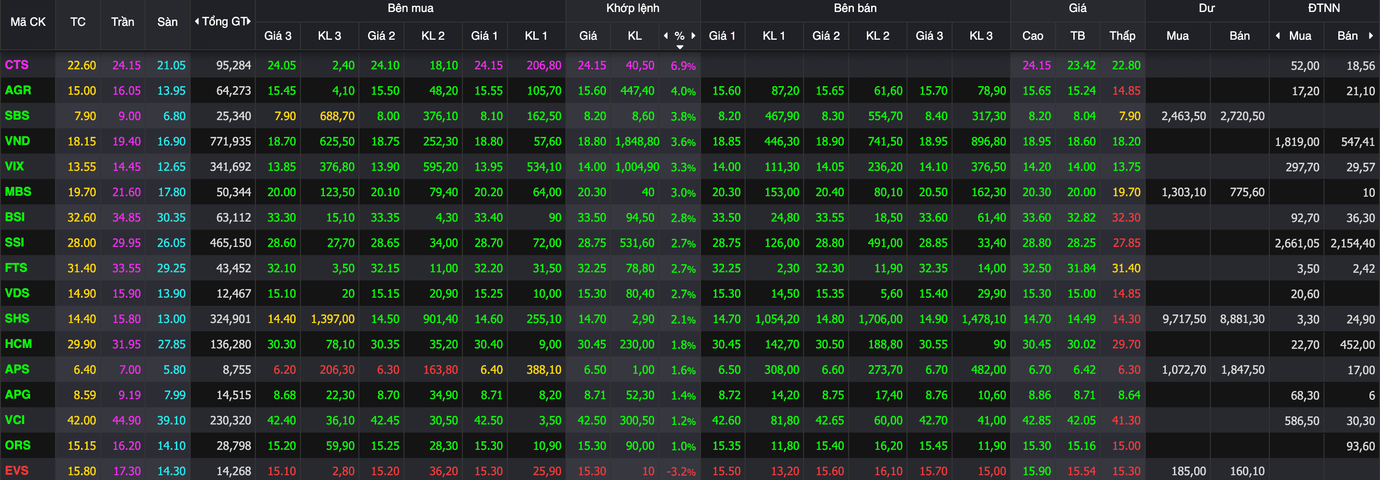
Task: Open the VND stock symbol
Action: [x=18, y=141]
